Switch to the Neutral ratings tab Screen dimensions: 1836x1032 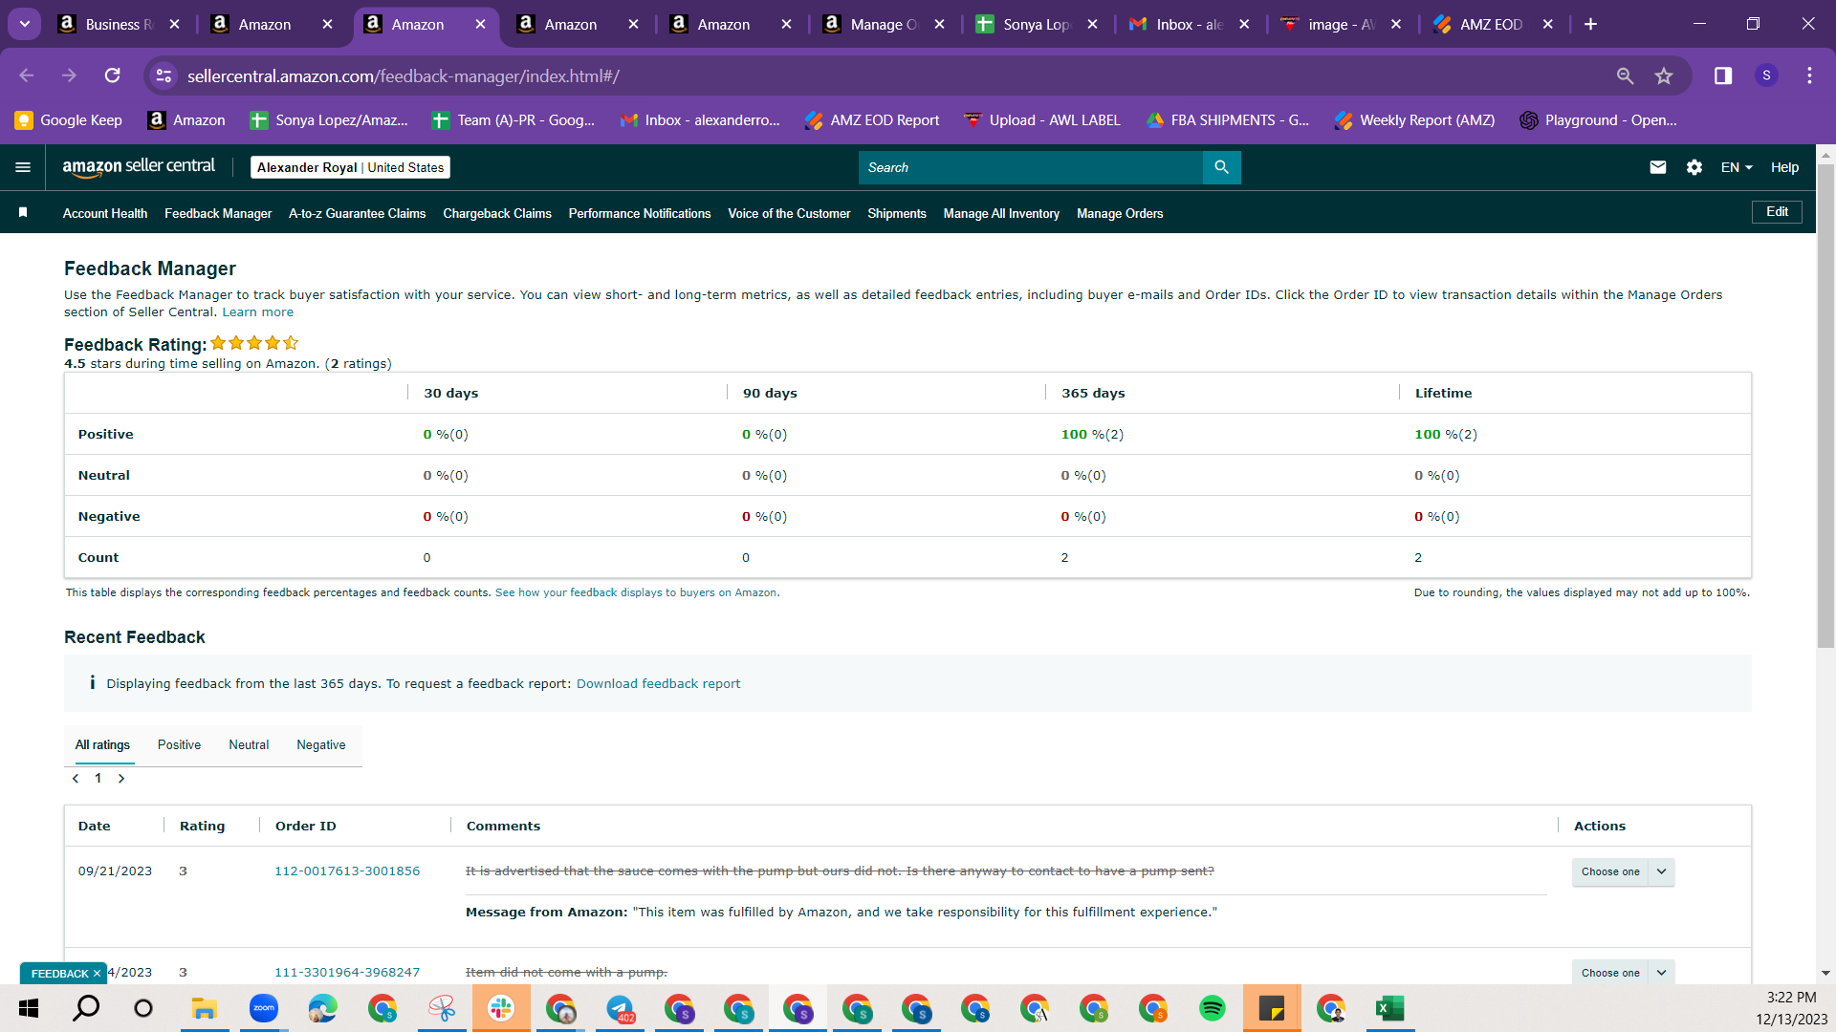[x=249, y=745]
